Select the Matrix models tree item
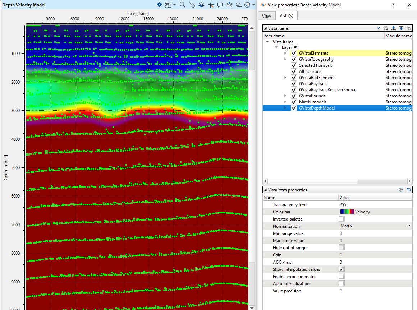 tap(312, 102)
